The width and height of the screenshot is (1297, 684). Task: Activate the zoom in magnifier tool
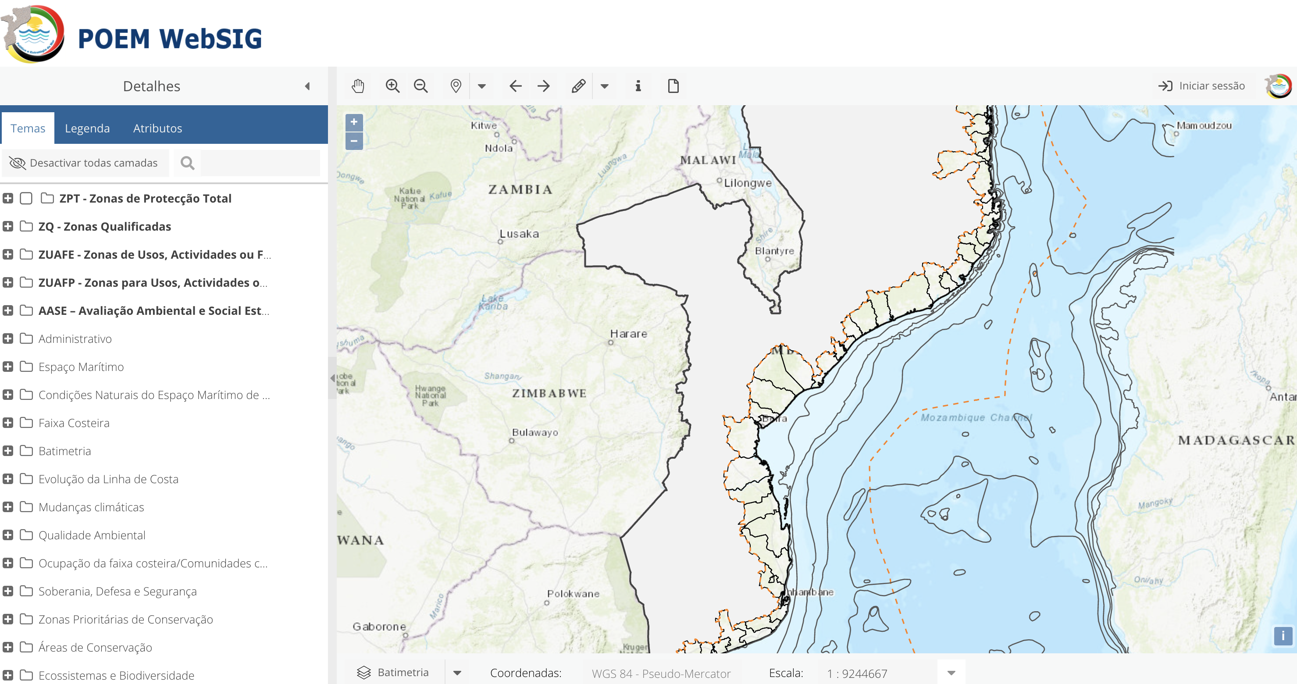pyautogui.click(x=392, y=86)
